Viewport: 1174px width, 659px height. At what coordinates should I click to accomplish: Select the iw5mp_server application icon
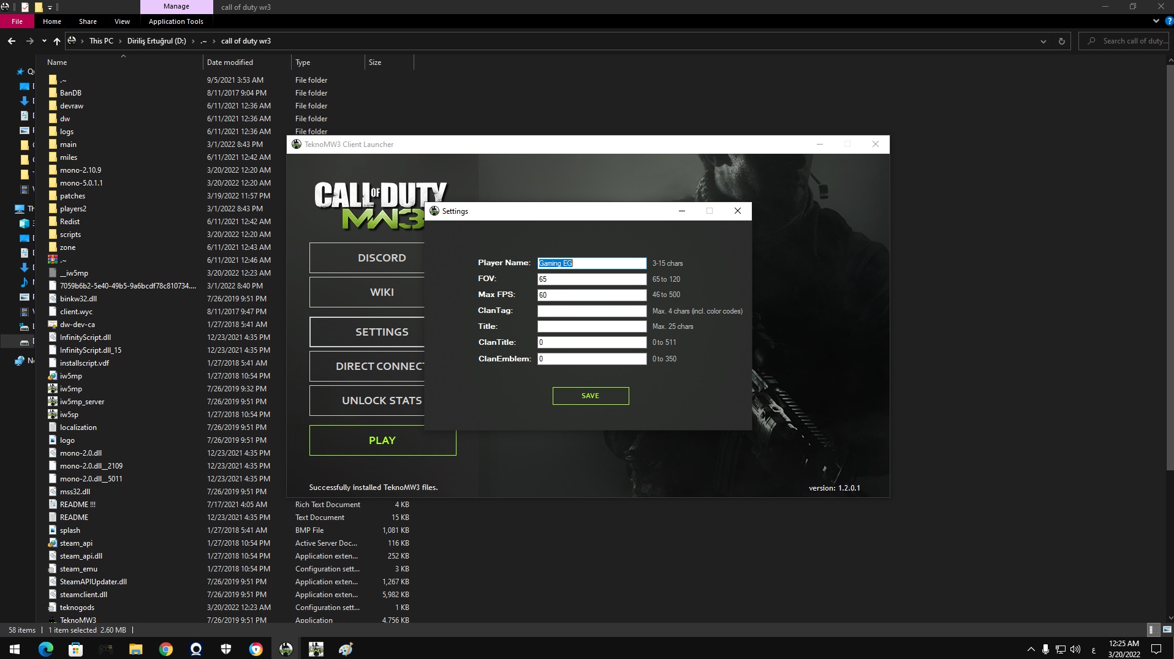point(53,402)
